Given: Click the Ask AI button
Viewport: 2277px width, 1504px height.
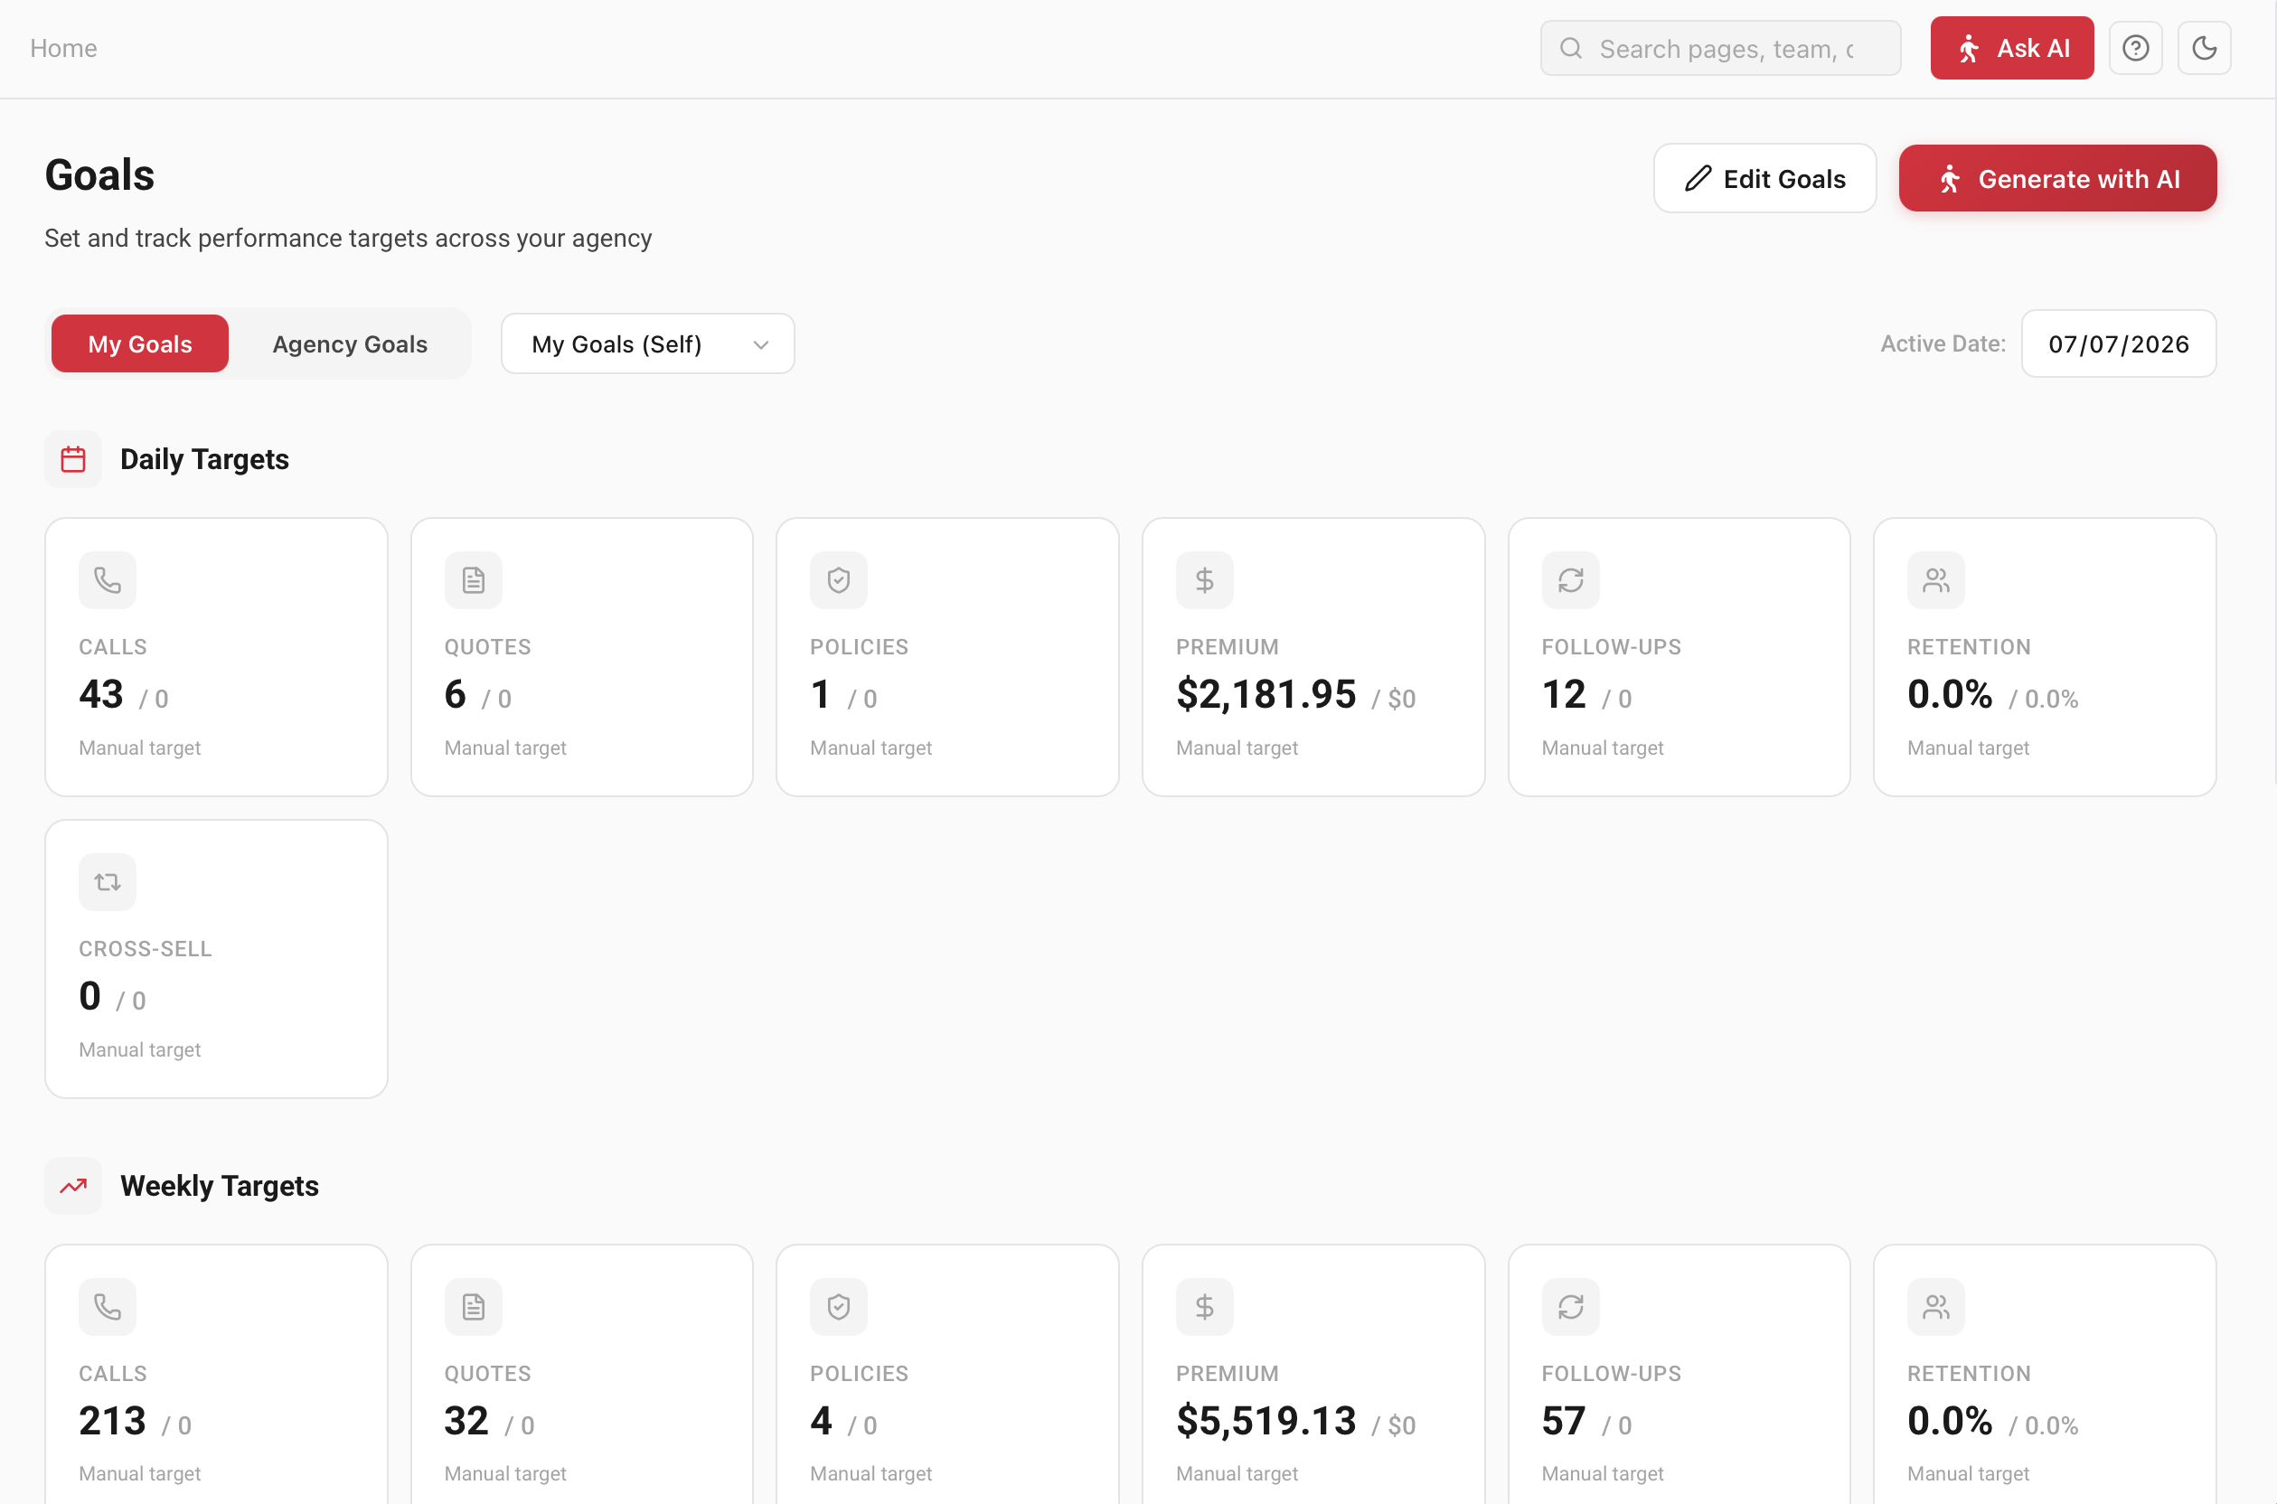Looking at the screenshot, I should (x=2011, y=48).
